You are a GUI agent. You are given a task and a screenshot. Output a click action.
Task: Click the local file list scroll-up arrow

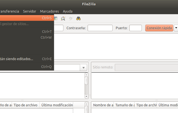tap(86, 104)
